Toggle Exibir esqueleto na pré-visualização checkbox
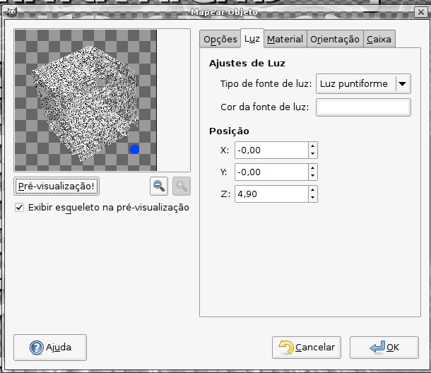The image size is (431, 373). pyautogui.click(x=20, y=207)
